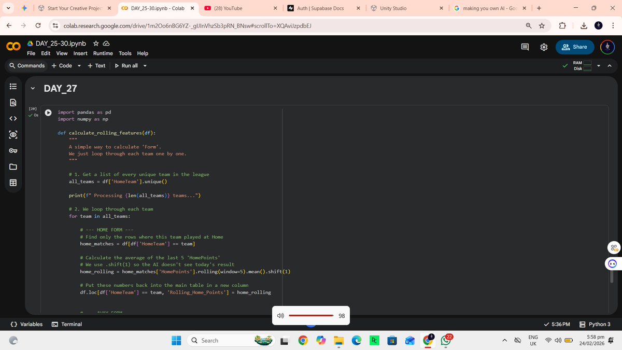Open the Chrome extensions puzzle icon
Viewport: 622px width, 350px height.
click(x=563, y=25)
